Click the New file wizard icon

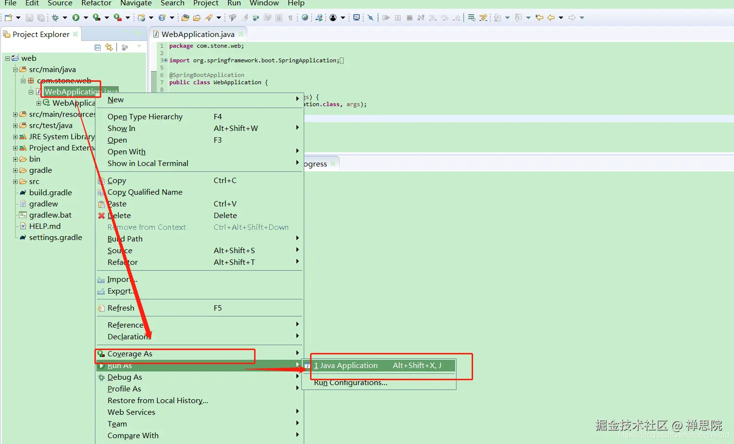tap(8, 18)
